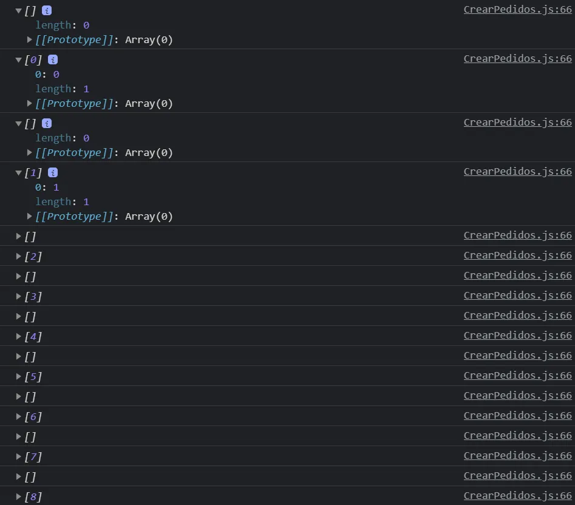This screenshot has height=505, width=575.
Task: Click info icon on empty array above [1]
Action: [47, 123]
